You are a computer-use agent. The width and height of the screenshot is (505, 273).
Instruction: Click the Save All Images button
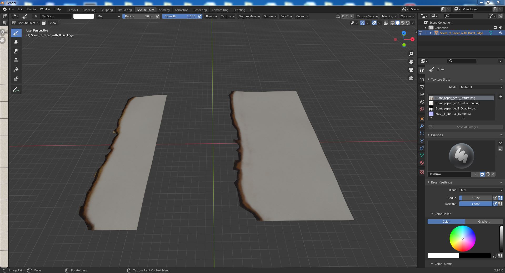coord(465,127)
